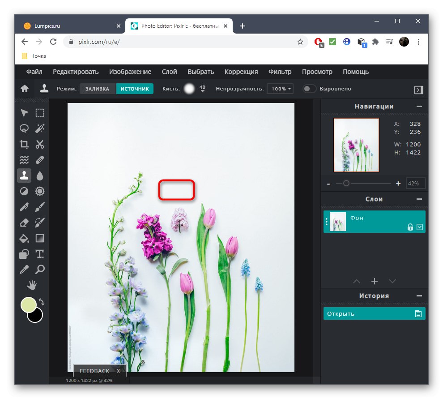Collapse the История panel

[x=419, y=295]
